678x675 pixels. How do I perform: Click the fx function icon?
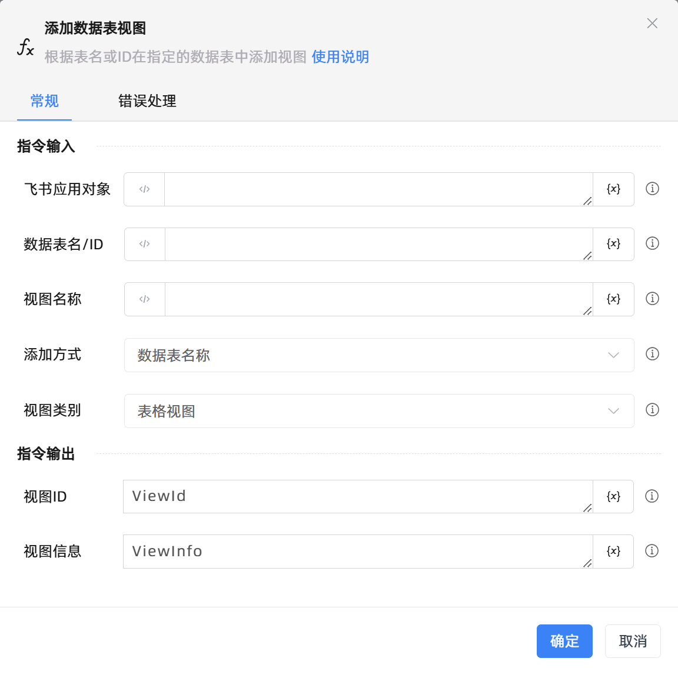pyautogui.click(x=25, y=46)
